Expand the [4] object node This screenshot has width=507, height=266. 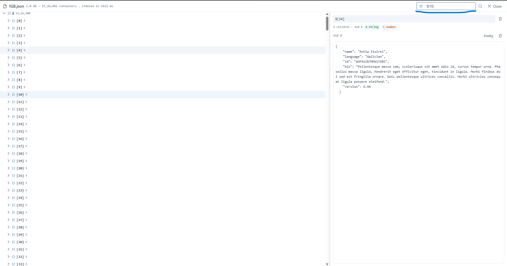(x=8, y=50)
